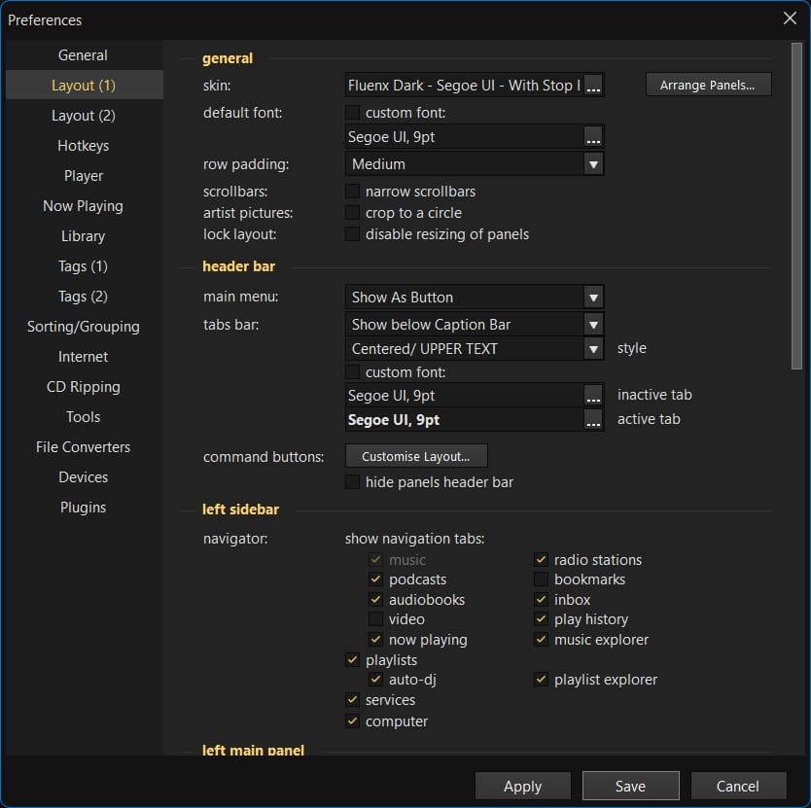Image resolution: width=811 pixels, height=808 pixels.
Task: Apply the current preference changes
Action: tap(522, 786)
